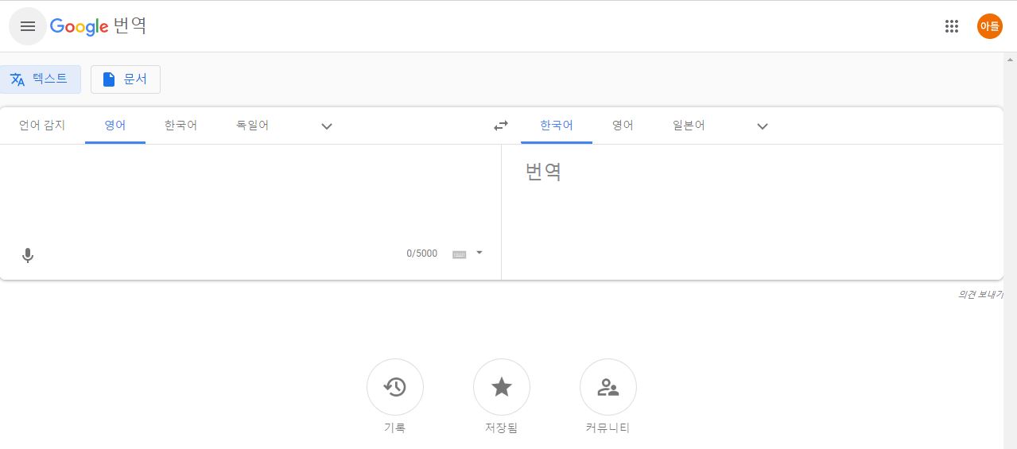Click the 번역 placeholder in output panel
This screenshot has height=449, width=1017.
[x=544, y=172]
